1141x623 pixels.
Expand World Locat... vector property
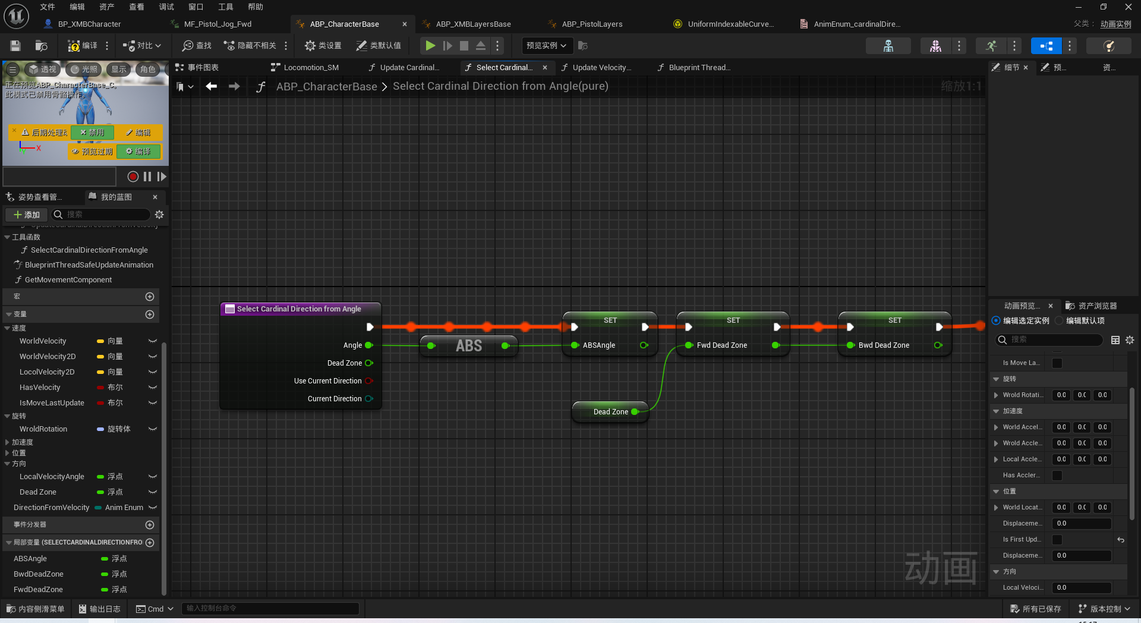pos(996,508)
